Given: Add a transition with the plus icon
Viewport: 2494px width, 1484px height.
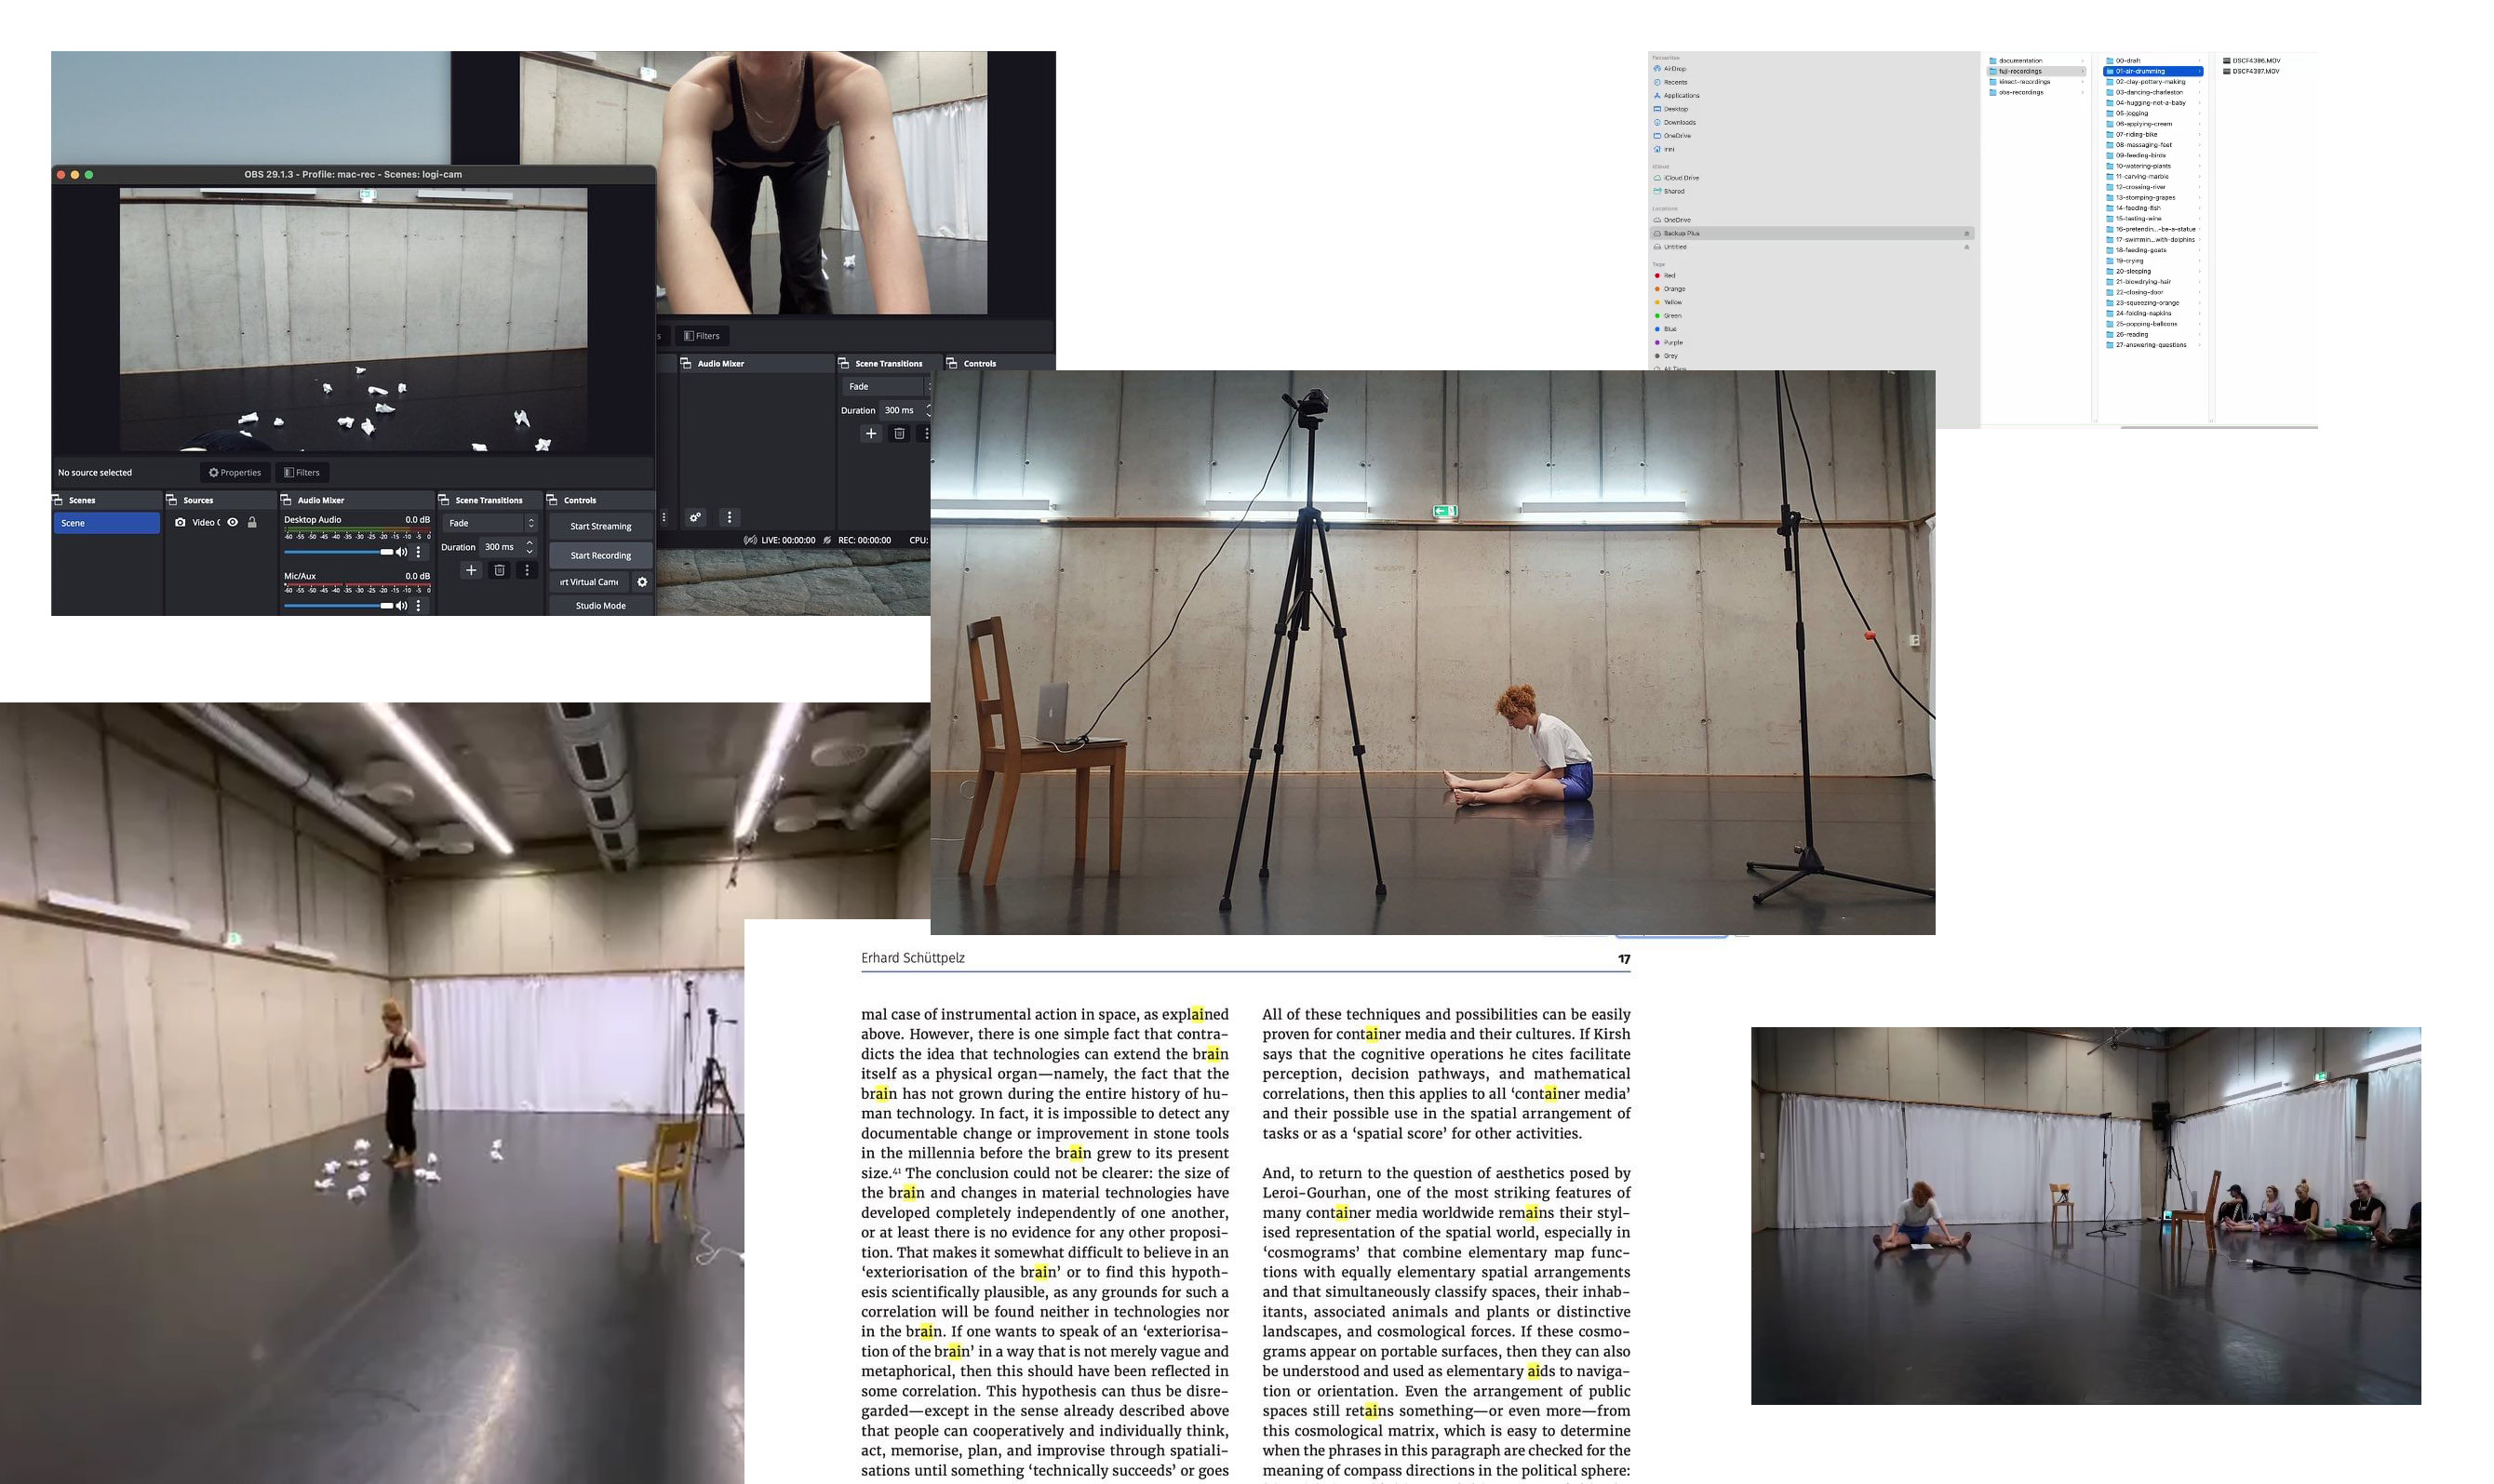Looking at the screenshot, I should pos(471,570).
